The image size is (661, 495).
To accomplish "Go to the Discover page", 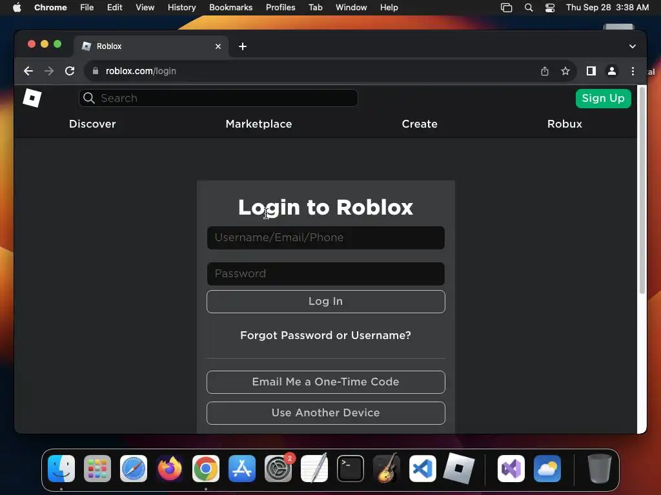I will [92, 124].
